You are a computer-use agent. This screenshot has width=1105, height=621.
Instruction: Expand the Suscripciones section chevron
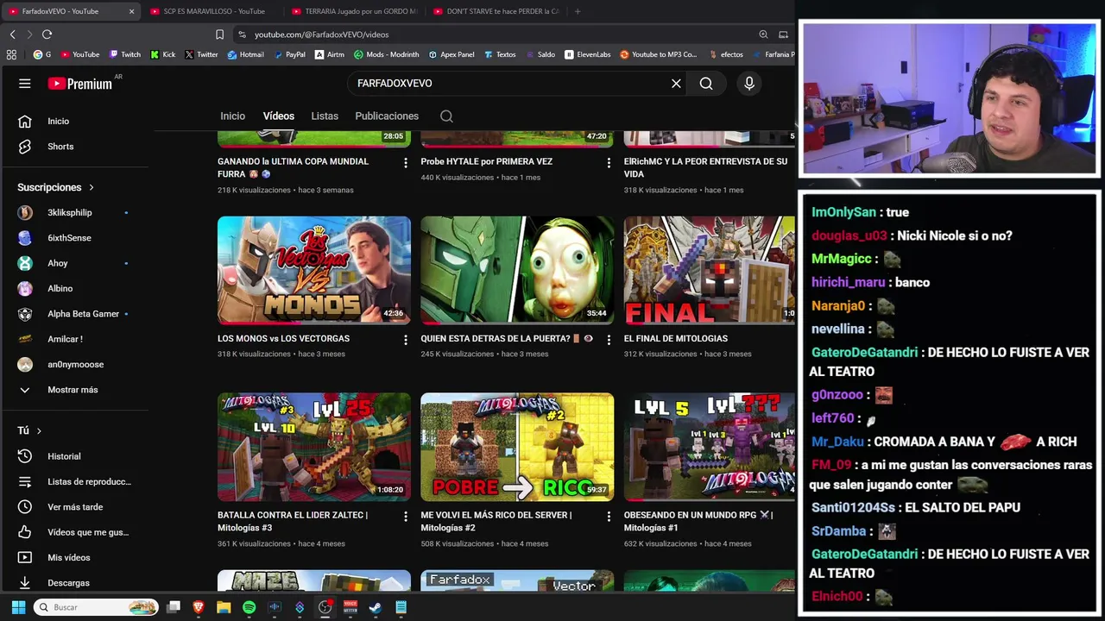[x=91, y=187]
